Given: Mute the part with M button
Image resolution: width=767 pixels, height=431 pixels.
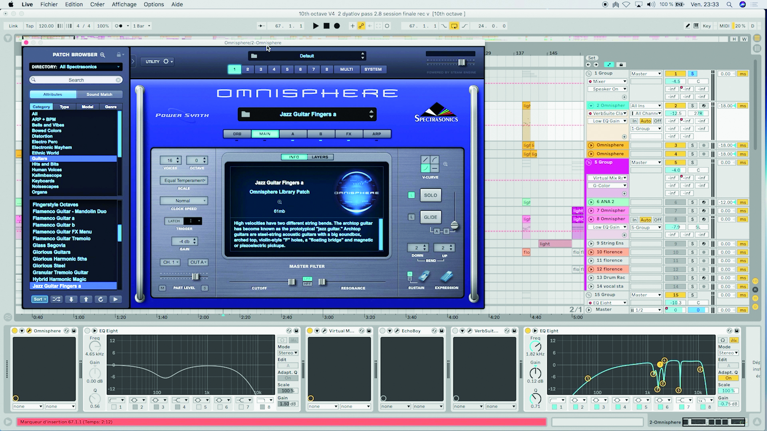Looking at the screenshot, I should (162, 288).
